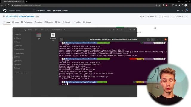Open the Insights repository tab
Image resolution: width=191 pixels, height=107 pixels.
click(x=77, y=22)
